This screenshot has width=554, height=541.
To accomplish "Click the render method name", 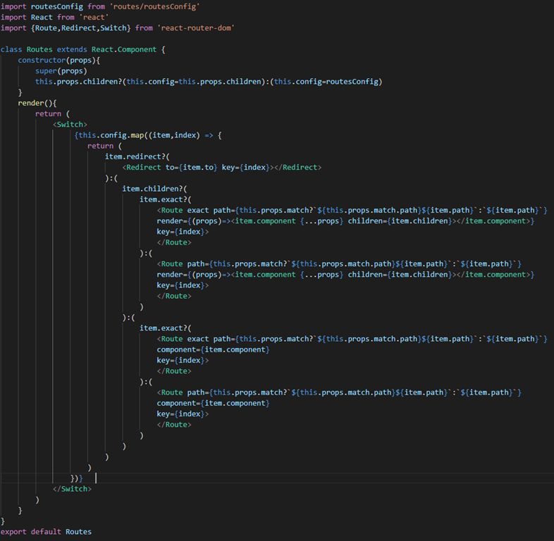I will 30,103.
